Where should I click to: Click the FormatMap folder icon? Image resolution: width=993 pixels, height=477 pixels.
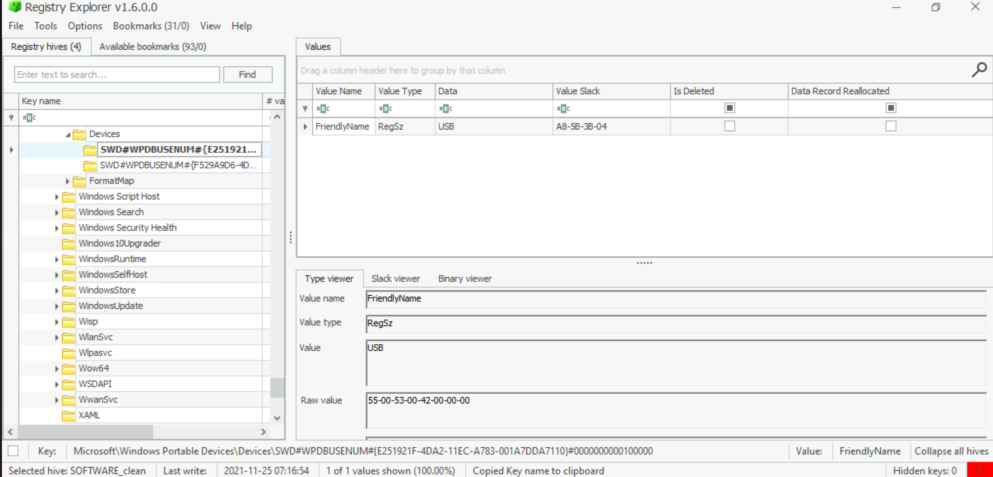pyautogui.click(x=79, y=181)
